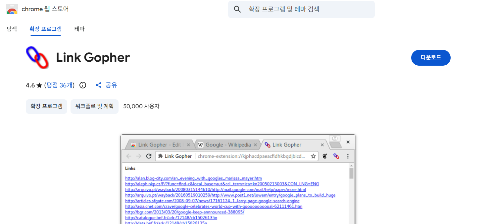The width and height of the screenshot is (493, 224).
Task: Select the Google - Wikipedia tab in screenshot
Action: pos(228,145)
